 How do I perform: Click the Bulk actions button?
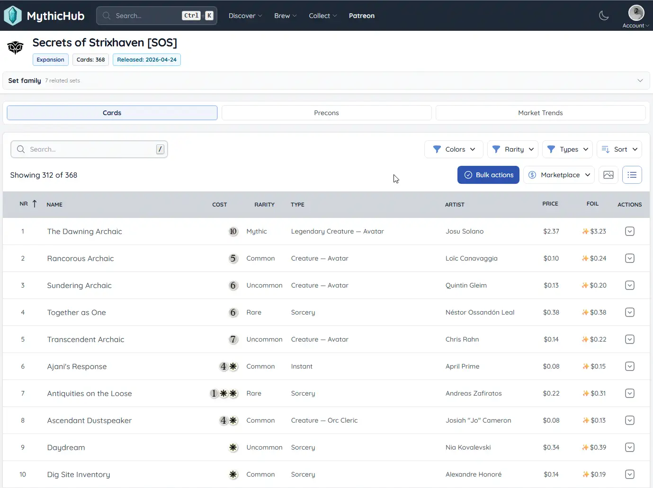488,175
